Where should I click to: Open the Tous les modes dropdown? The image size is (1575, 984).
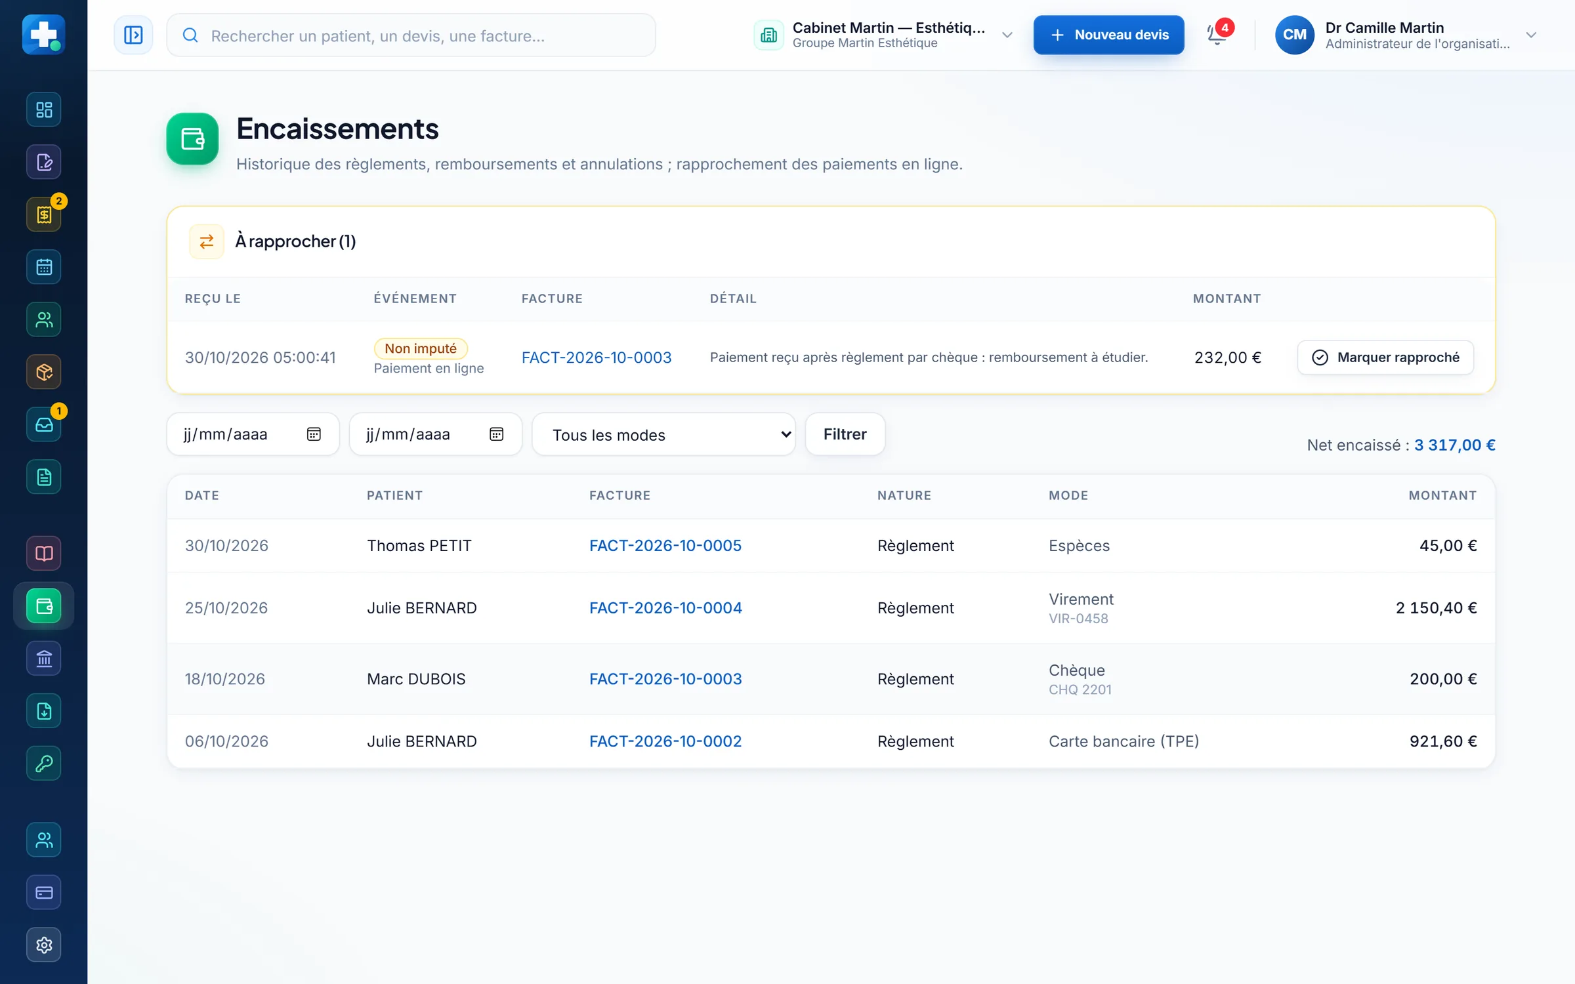[663, 434]
